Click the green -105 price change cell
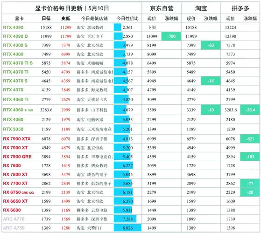The image size is (261, 233). (x=250, y=157)
